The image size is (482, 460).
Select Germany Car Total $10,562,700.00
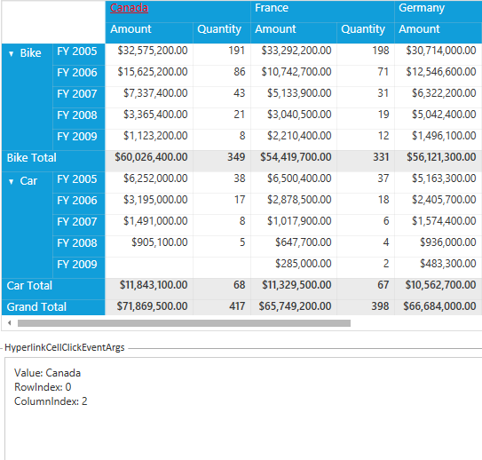(439, 289)
